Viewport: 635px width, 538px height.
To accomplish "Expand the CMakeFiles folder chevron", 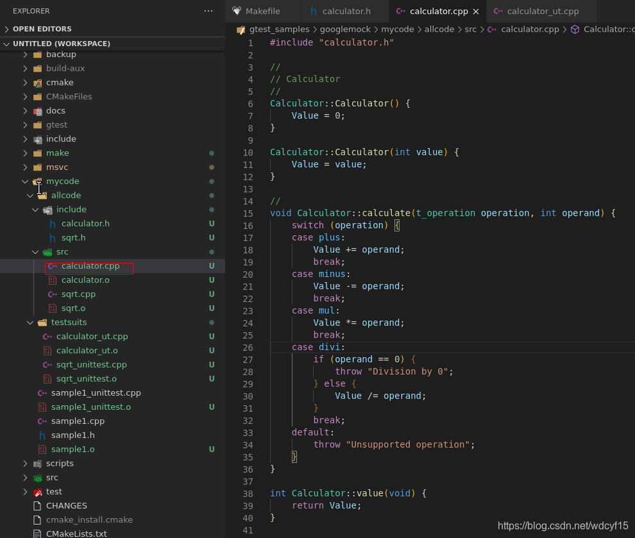I will click(26, 97).
